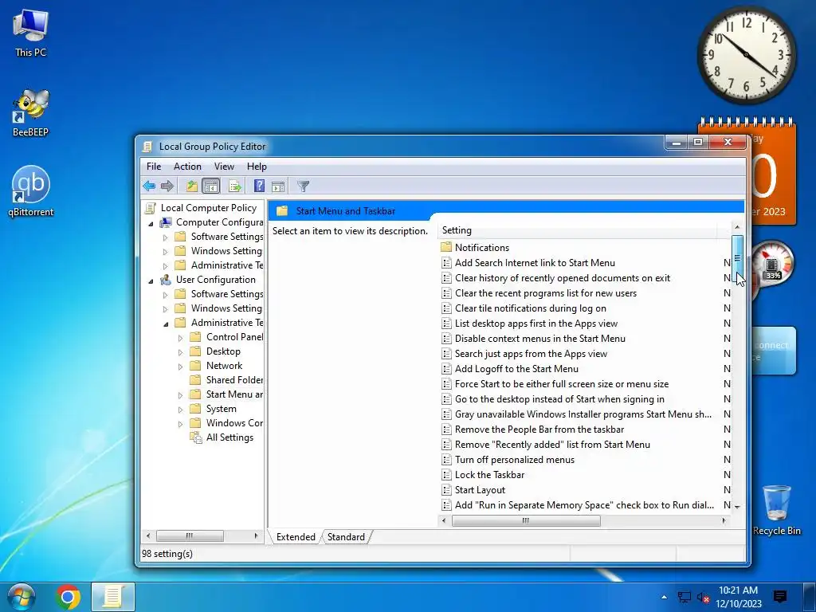Open the Action menu
816x612 pixels.
(187, 167)
